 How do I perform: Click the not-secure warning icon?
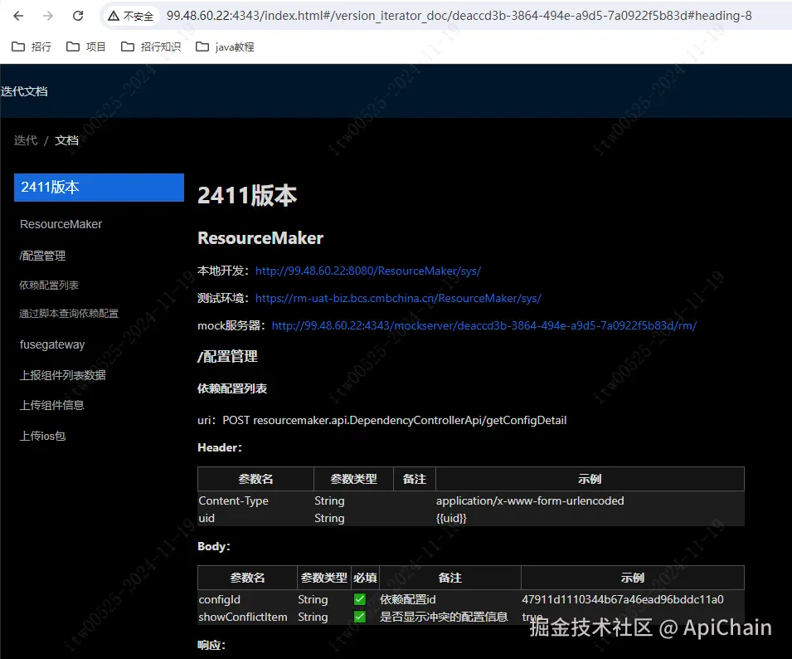(114, 16)
